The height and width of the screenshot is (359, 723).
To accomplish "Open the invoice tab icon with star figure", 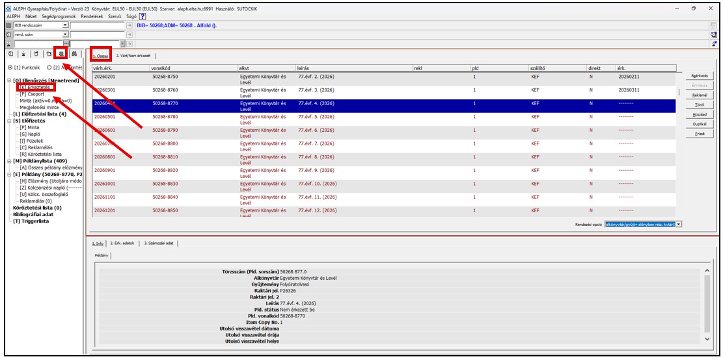I will [x=23, y=54].
